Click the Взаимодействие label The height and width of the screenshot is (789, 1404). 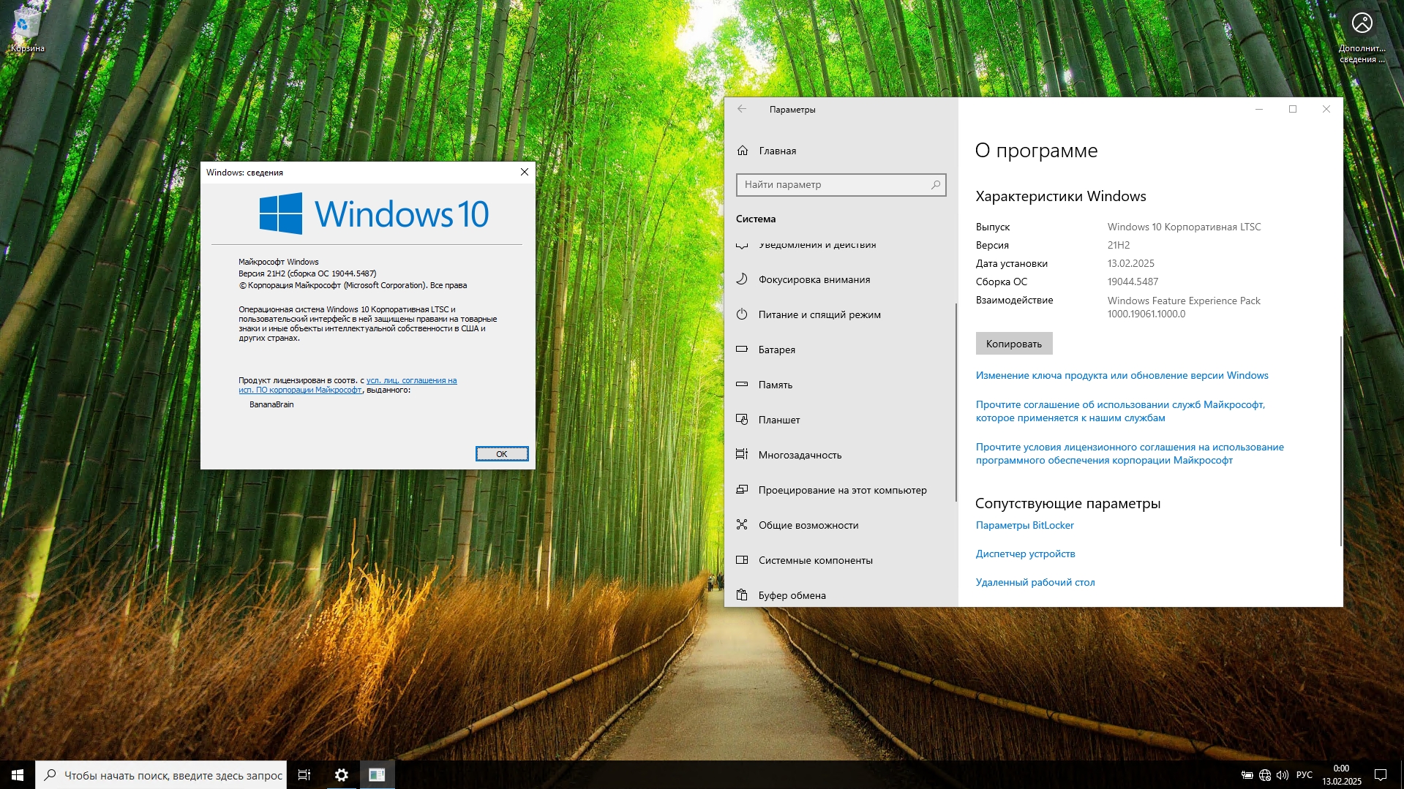pyautogui.click(x=1015, y=300)
